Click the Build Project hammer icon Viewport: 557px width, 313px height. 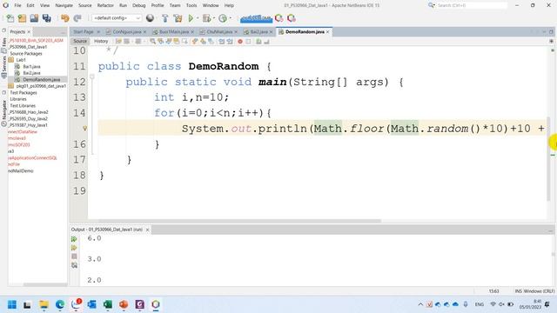[164, 18]
